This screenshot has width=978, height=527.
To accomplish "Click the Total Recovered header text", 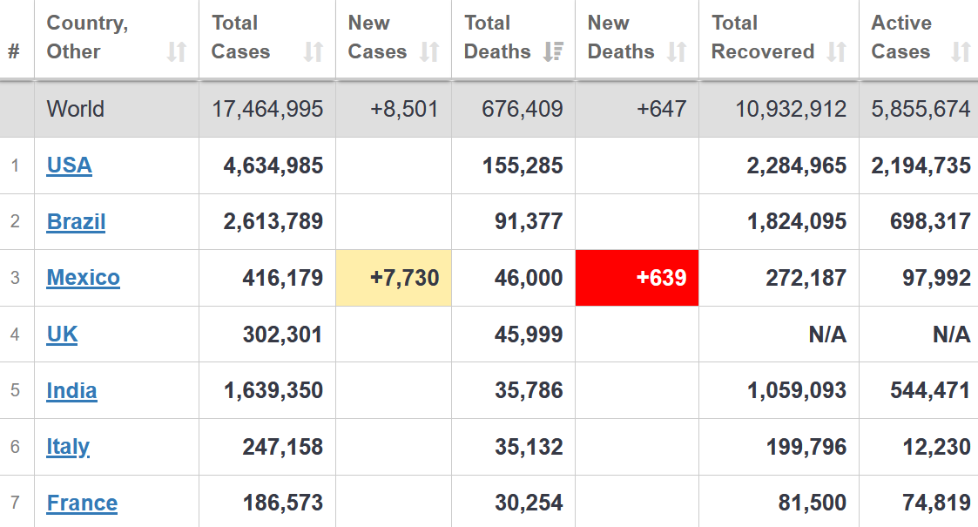I will pyautogui.click(x=762, y=37).
